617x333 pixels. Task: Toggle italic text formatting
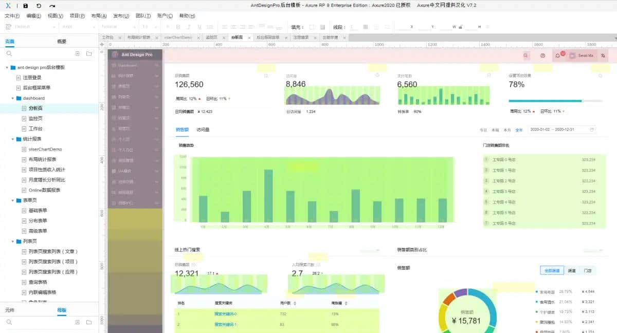point(189,26)
